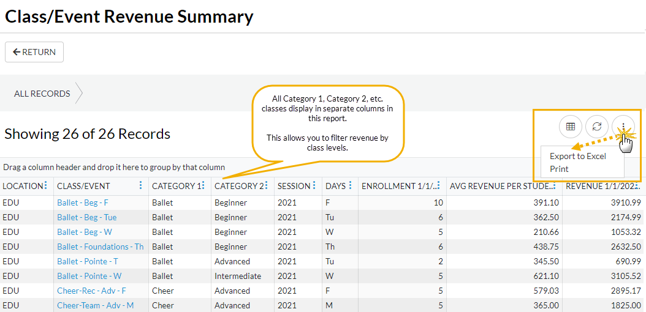The image size is (646, 312).
Task: Open the Ballet - Beg - F class link
Action: coord(83,202)
